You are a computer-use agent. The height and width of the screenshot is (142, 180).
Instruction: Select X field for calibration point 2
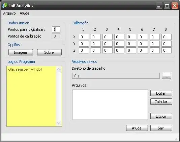(x=96, y=37)
